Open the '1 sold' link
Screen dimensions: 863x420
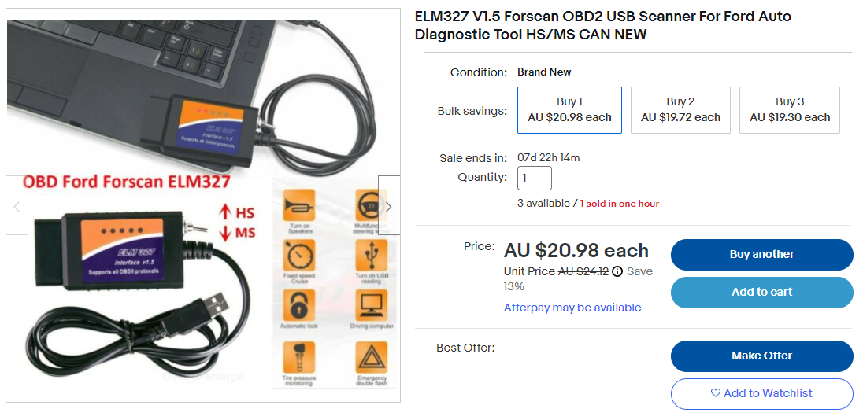pyautogui.click(x=593, y=204)
